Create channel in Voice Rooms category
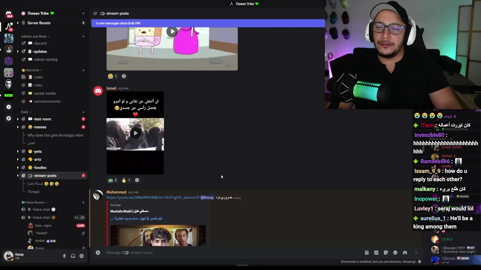 [83, 202]
